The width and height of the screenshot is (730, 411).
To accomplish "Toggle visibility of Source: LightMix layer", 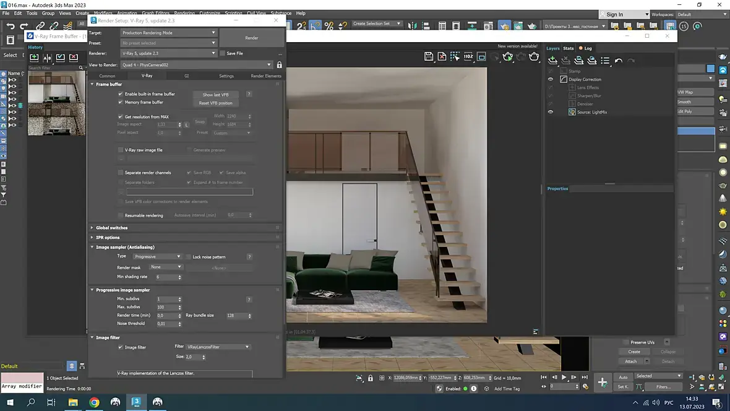I will pos(550,112).
